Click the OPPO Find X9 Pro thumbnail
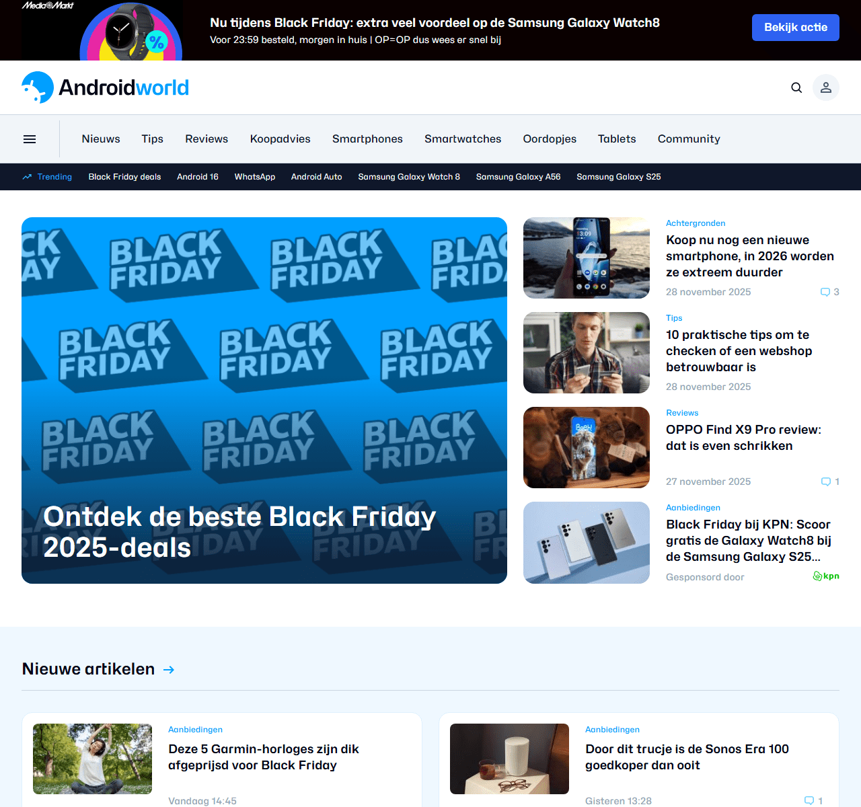Image resolution: width=861 pixels, height=807 pixels. coord(587,448)
